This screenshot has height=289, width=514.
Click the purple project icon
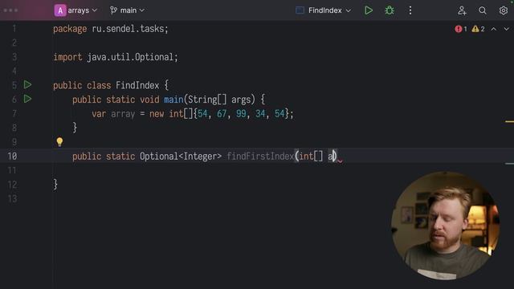coord(60,10)
